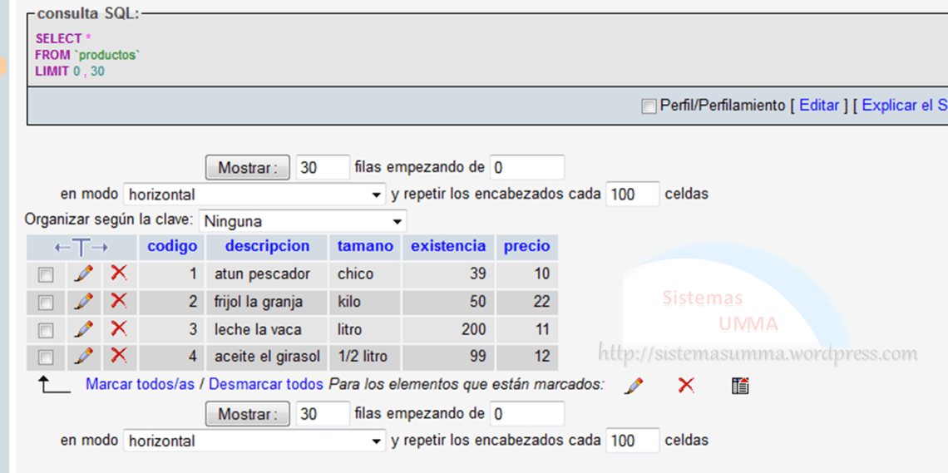
Task: Edit the leche la vaca row
Action: pos(84,329)
